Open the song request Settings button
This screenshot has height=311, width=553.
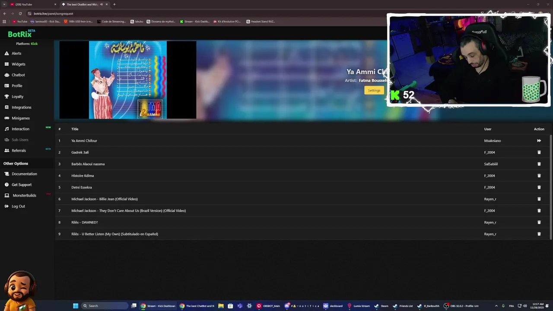tap(374, 90)
